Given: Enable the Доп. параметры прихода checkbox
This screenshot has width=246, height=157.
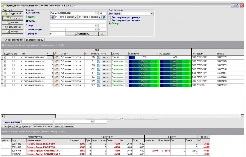Looking at the screenshot, I should coord(110,17).
